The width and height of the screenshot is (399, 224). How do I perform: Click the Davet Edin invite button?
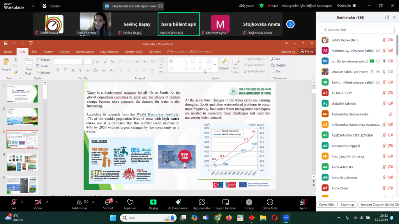(x=327, y=205)
